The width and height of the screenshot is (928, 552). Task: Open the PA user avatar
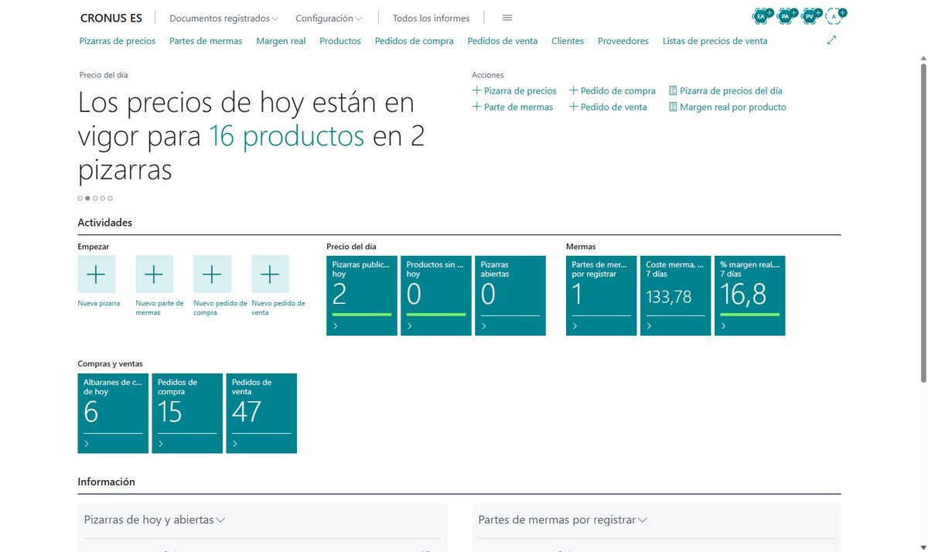click(x=786, y=15)
